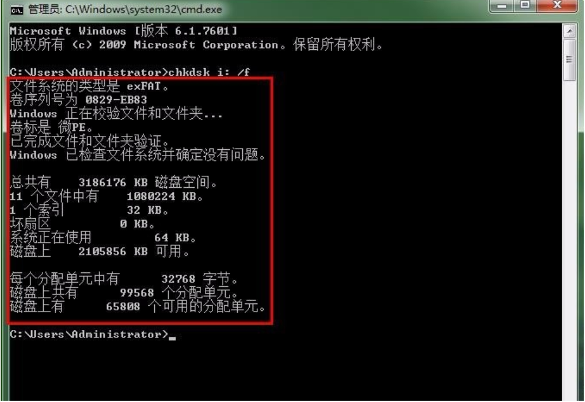Screen dimensions: 585x402
Task: Click the bad sectors 0 KB line
Action: pyautogui.click(x=82, y=224)
